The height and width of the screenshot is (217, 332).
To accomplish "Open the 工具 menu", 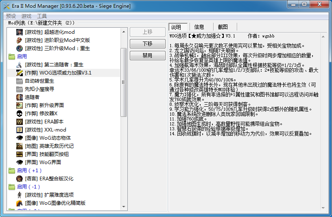I will [42, 16].
